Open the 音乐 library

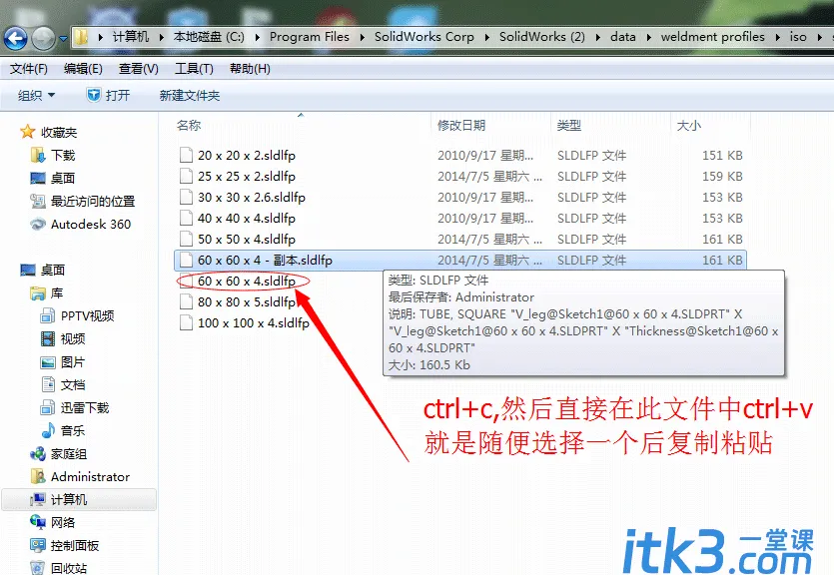pos(63,430)
